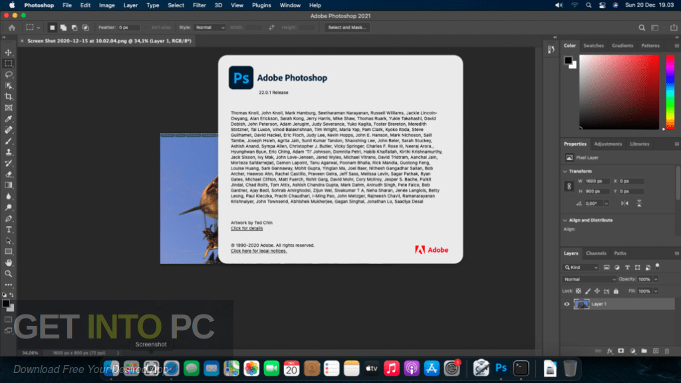The height and width of the screenshot is (383, 681).
Task: Select the Healing Brush tool
Action: (9, 130)
